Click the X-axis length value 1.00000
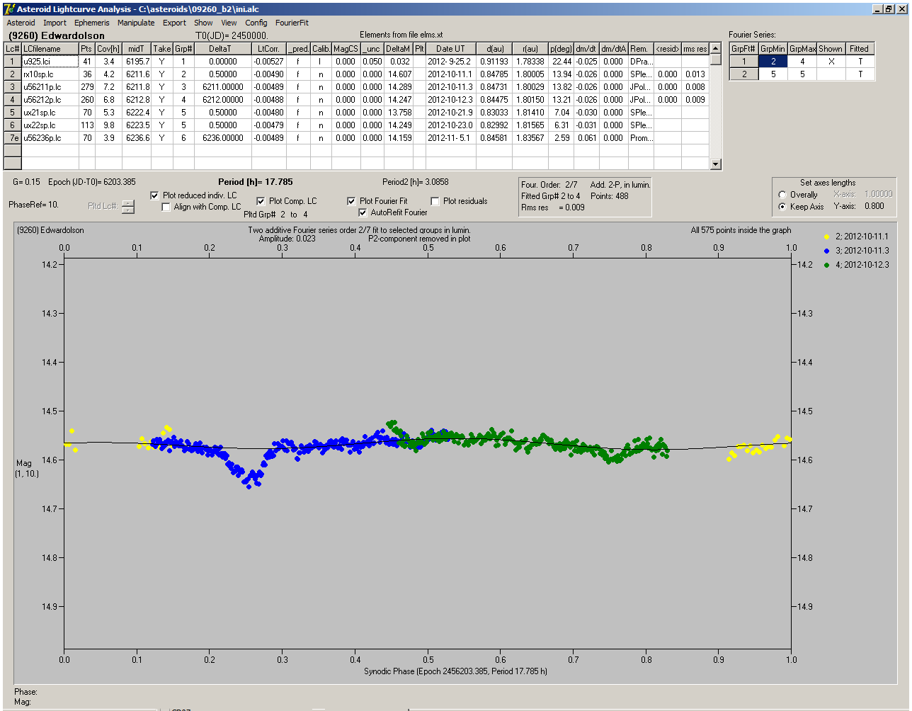Viewport: 912px width, 711px height. [x=878, y=194]
